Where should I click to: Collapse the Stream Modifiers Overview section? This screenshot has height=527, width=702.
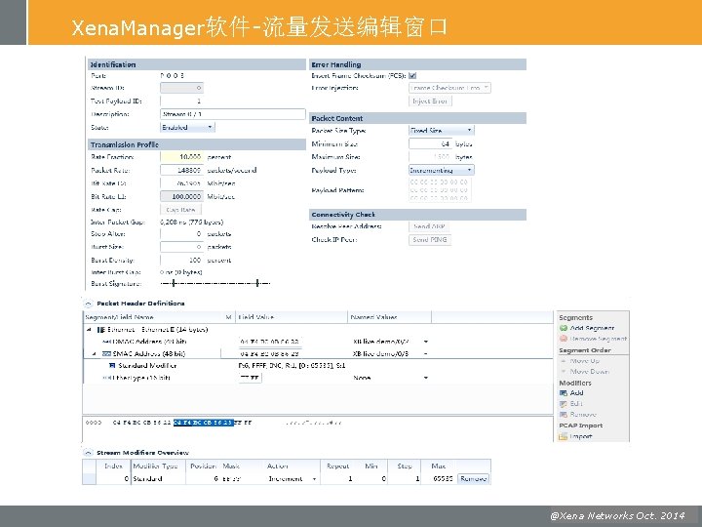89,453
